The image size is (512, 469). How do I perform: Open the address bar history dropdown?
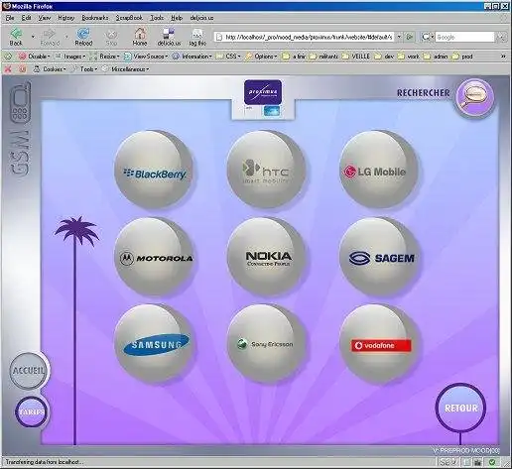point(399,37)
